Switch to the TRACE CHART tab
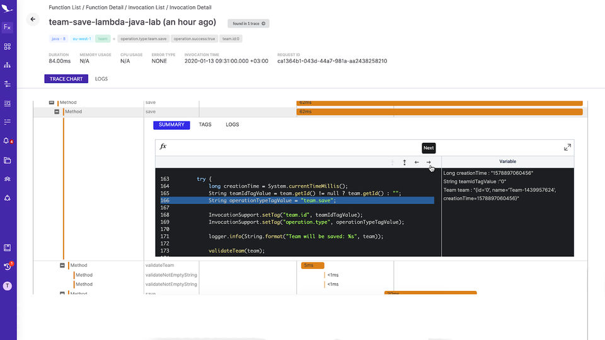This screenshot has width=605, height=340. 66,79
